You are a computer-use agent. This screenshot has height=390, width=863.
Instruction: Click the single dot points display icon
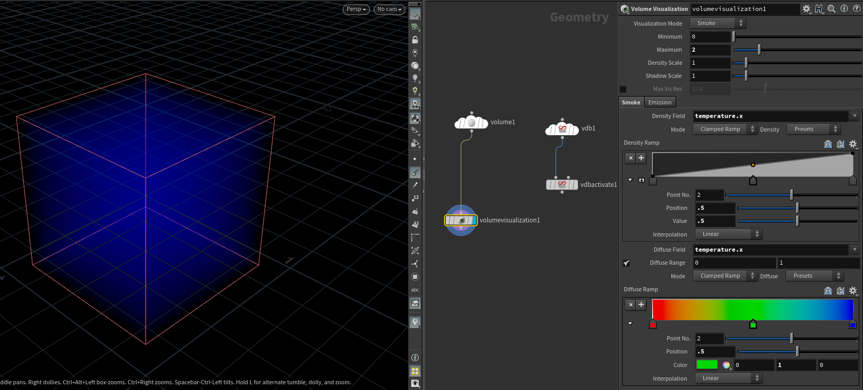tap(415, 159)
